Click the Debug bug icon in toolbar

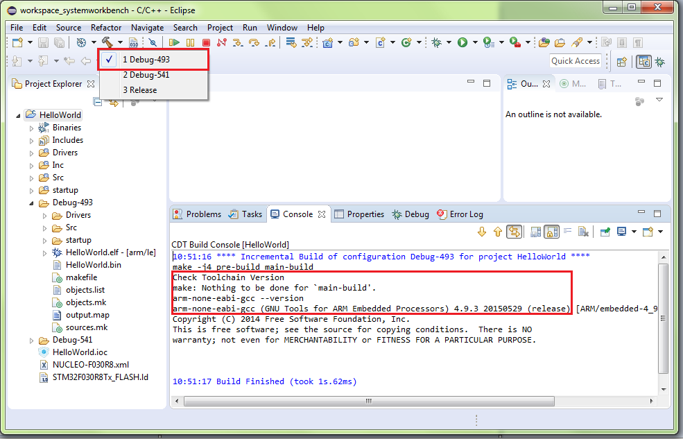(436, 42)
